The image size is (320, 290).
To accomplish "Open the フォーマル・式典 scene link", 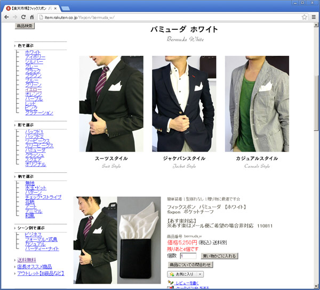I will coord(41,239).
